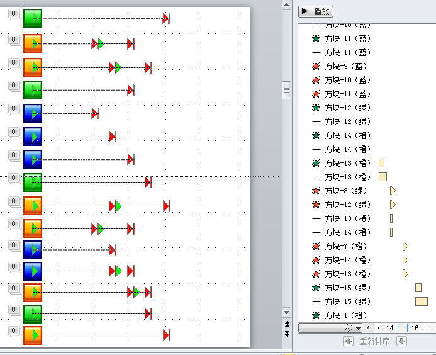Select green-star effect 方块-15（绿）
This screenshot has width=436, height=355.
point(342,288)
